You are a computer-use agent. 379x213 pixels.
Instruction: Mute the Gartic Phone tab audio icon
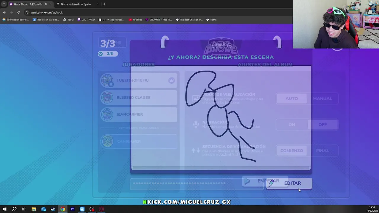[46, 4]
